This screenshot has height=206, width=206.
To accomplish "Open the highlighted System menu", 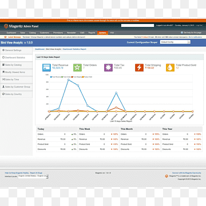I will (102, 33).
